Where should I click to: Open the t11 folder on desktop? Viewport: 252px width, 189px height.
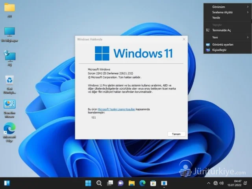[x=9, y=9]
